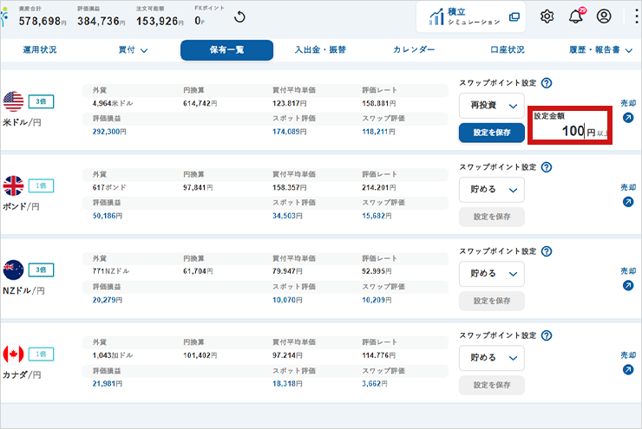Switch to the 運用状況 tab
This screenshot has height=429, width=642.
point(40,50)
